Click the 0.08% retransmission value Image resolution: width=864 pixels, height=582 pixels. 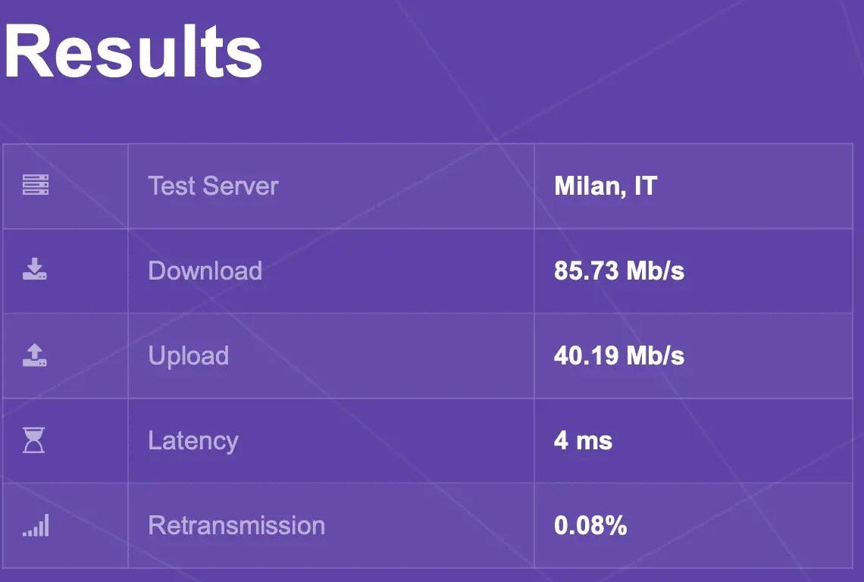pos(591,524)
